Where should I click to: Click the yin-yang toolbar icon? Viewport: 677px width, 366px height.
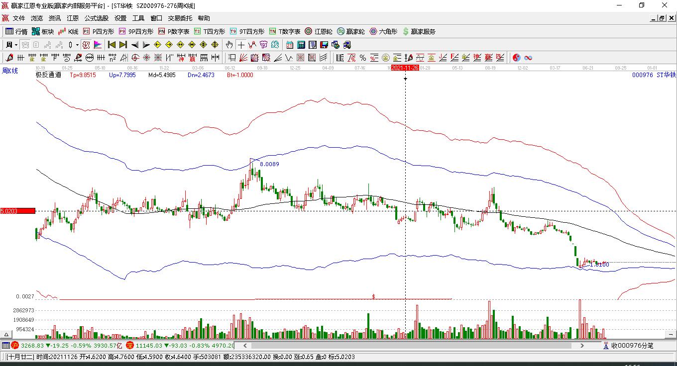click(x=517, y=58)
